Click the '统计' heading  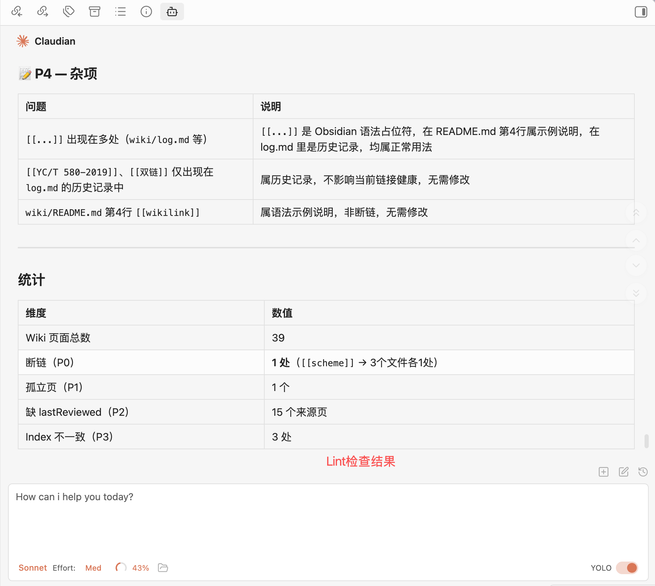tap(31, 280)
